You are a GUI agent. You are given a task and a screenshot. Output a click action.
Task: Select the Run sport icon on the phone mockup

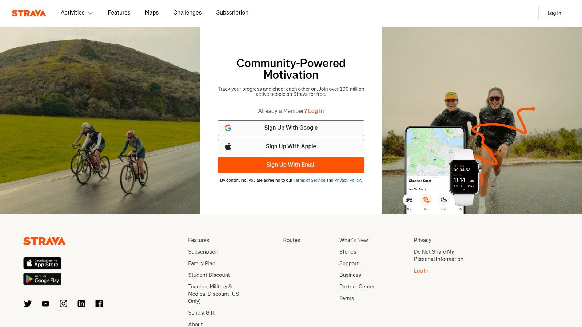point(426,200)
